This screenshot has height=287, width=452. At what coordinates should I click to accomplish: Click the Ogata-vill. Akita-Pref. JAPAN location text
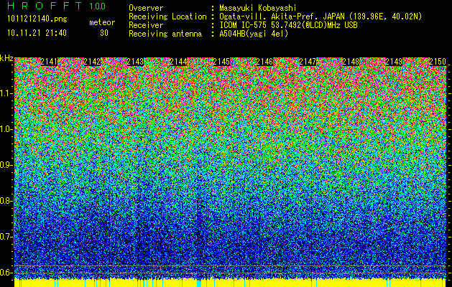pos(320,17)
